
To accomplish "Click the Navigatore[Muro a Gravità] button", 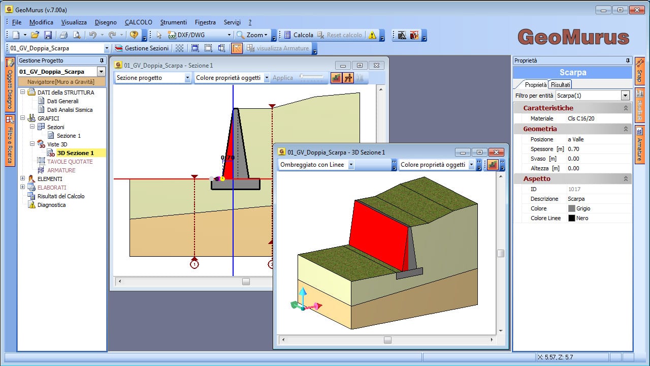I will pyautogui.click(x=61, y=82).
